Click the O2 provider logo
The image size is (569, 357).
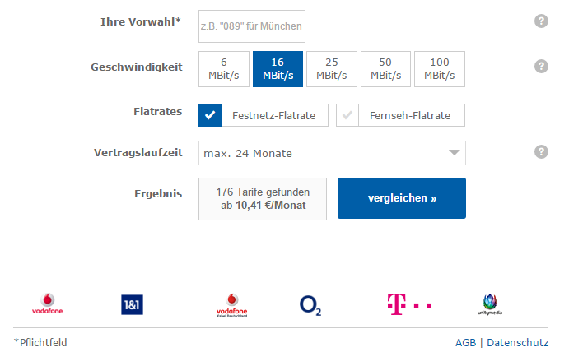point(310,305)
